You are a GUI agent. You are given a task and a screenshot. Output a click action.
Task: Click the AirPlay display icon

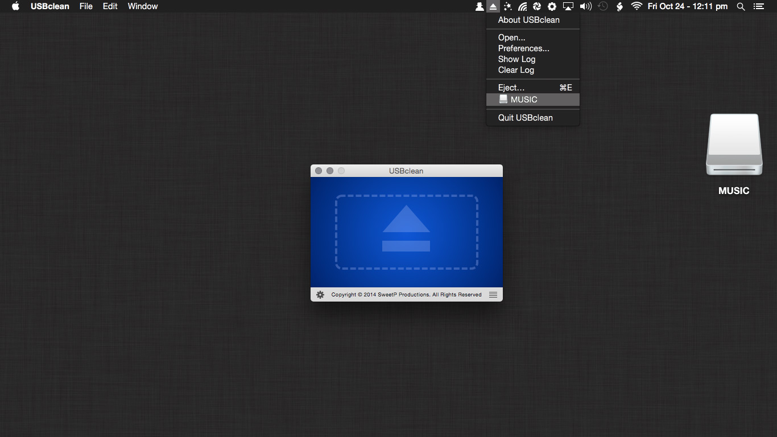coord(568,6)
